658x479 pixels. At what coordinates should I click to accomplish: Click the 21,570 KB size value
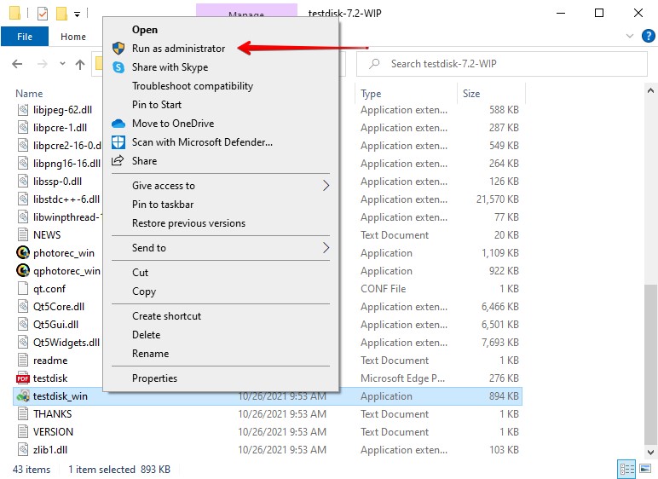(x=498, y=199)
